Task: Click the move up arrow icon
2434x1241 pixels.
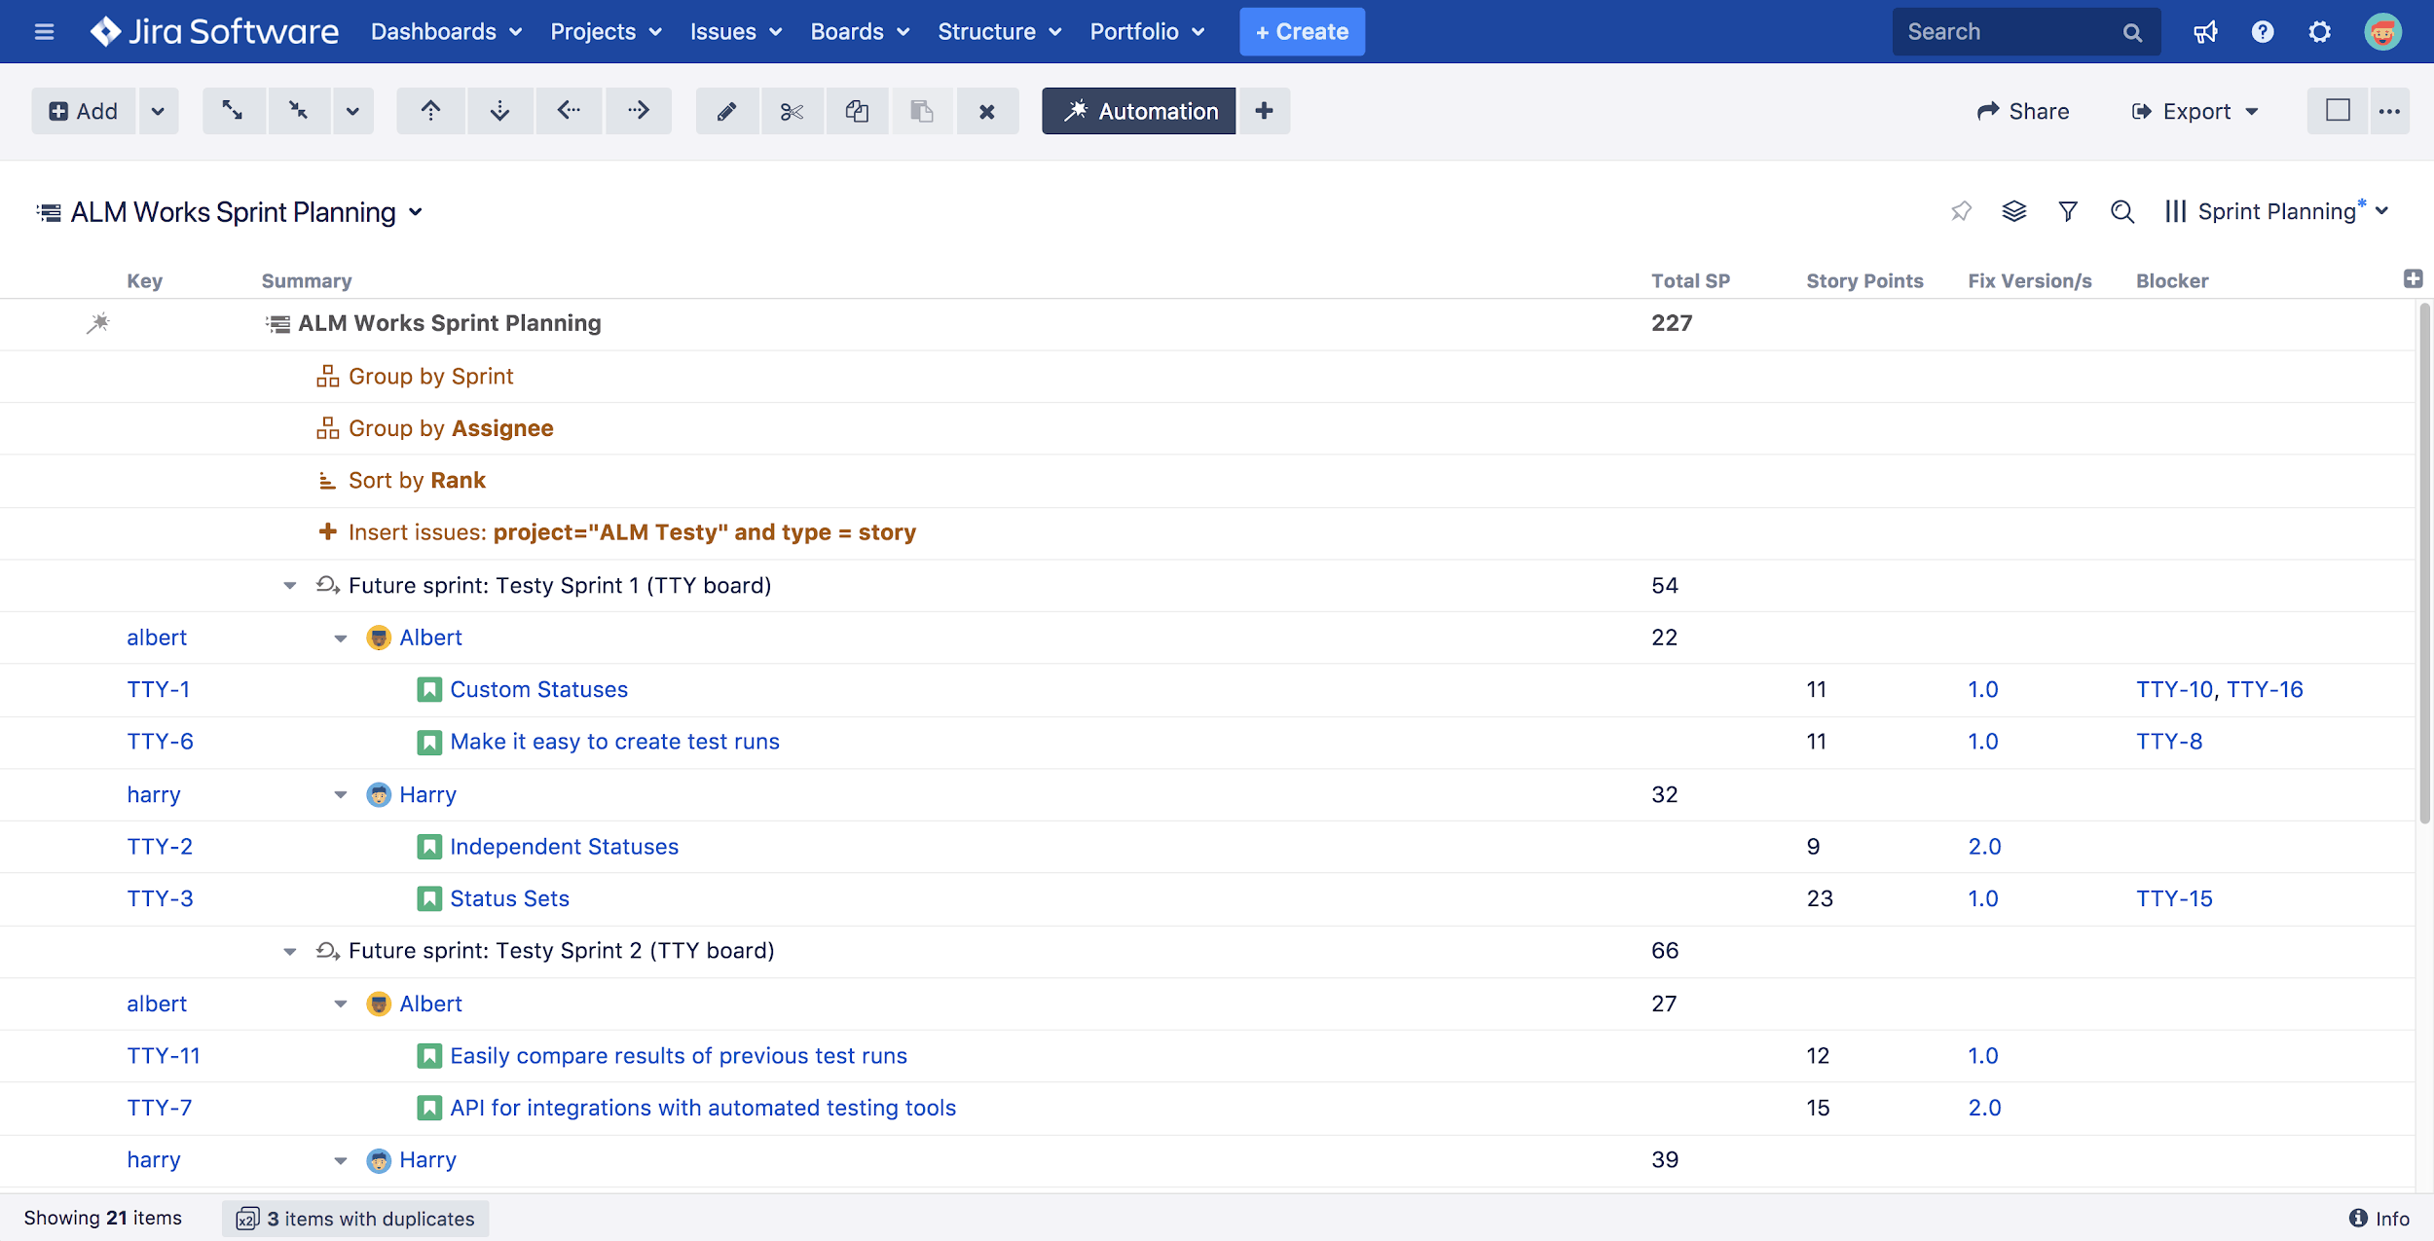Action: 430,111
